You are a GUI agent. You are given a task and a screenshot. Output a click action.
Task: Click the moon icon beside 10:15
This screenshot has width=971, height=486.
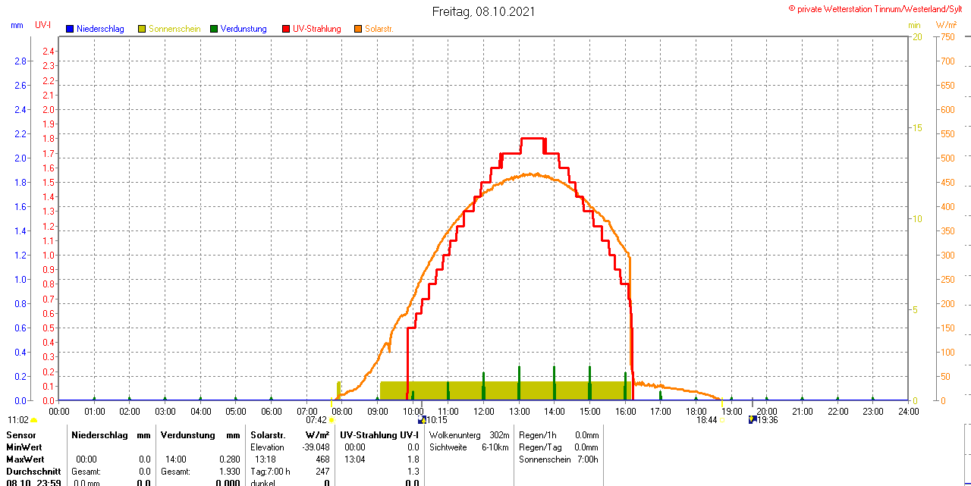click(422, 419)
